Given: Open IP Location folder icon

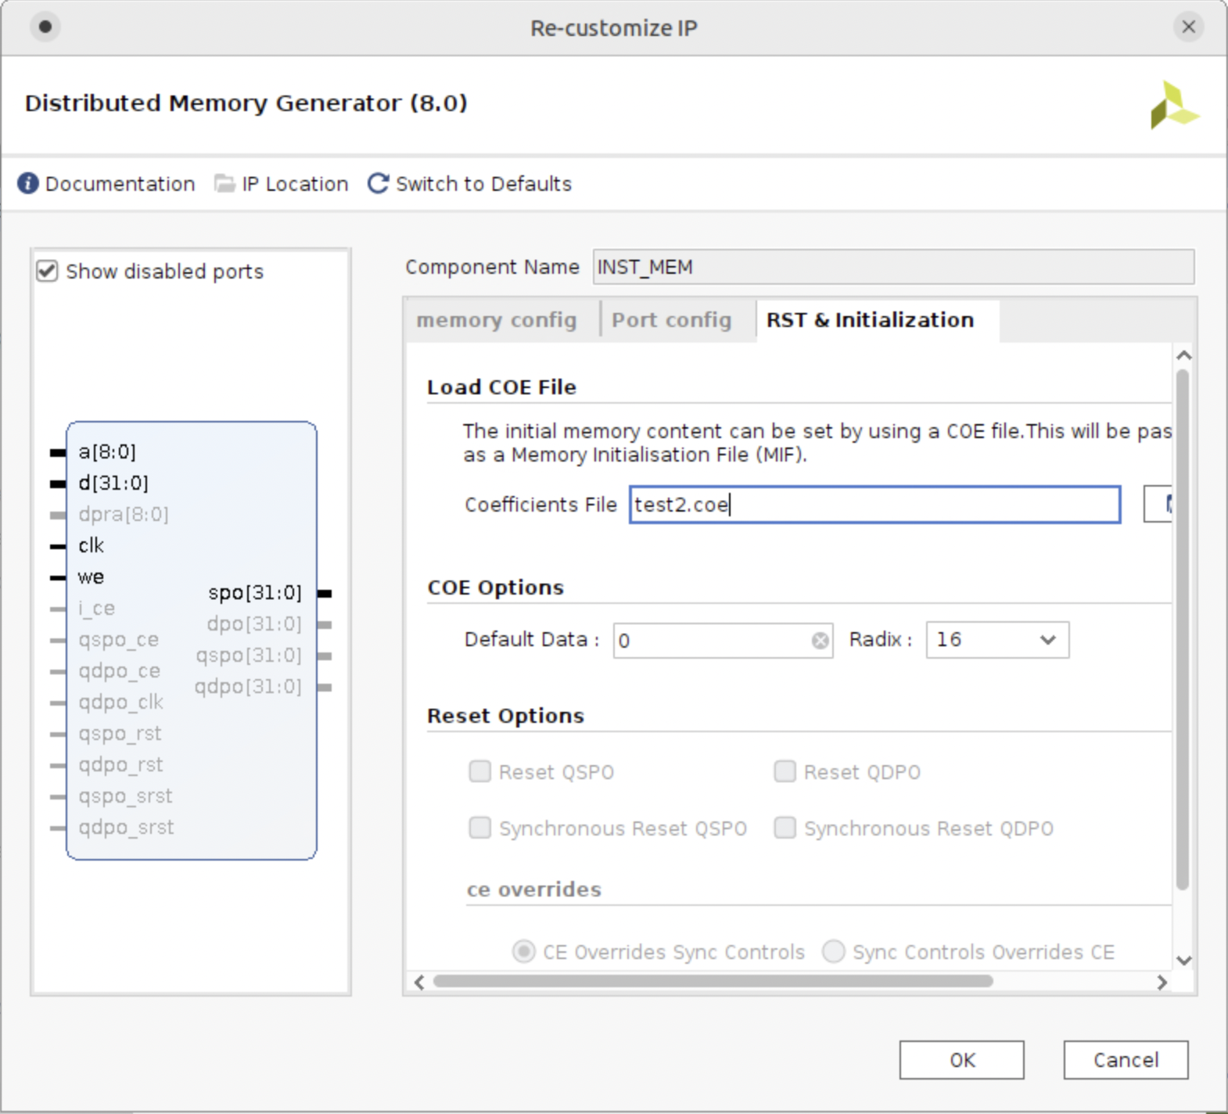Looking at the screenshot, I should pyautogui.click(x=224, y=184).
